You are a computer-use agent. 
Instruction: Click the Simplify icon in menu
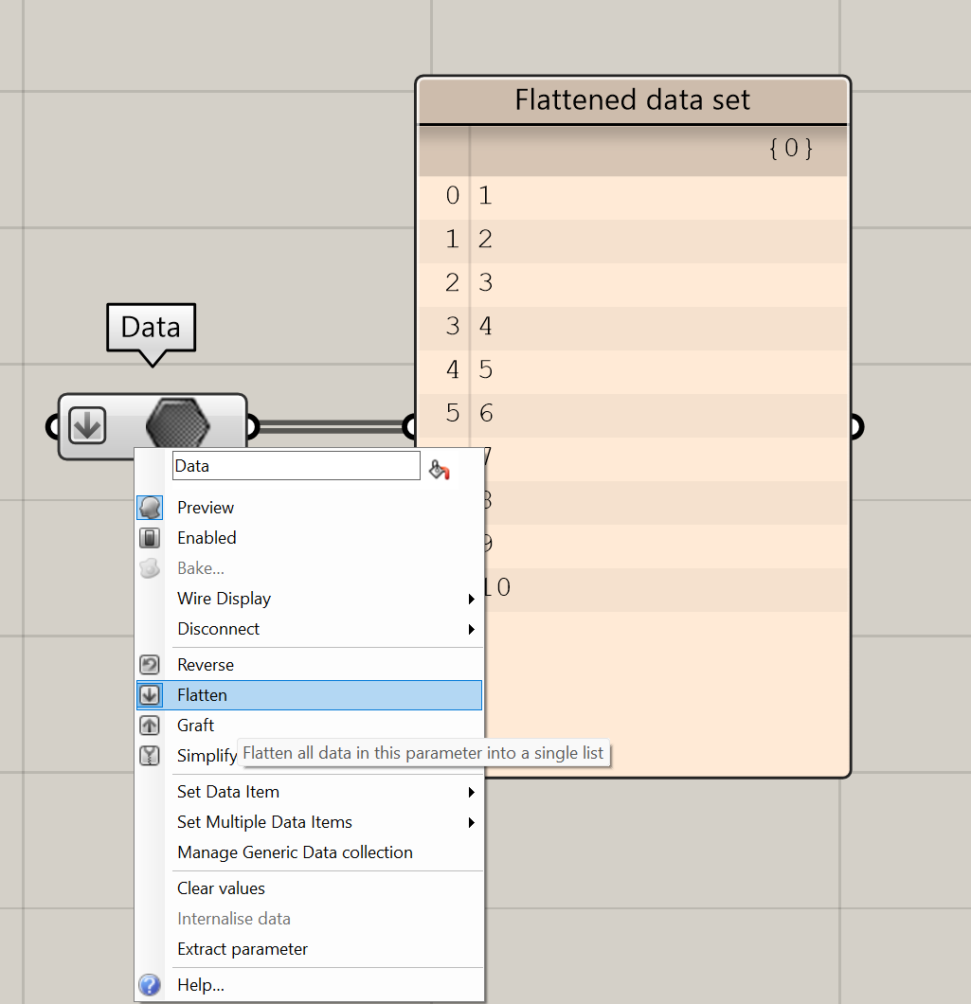150,756
